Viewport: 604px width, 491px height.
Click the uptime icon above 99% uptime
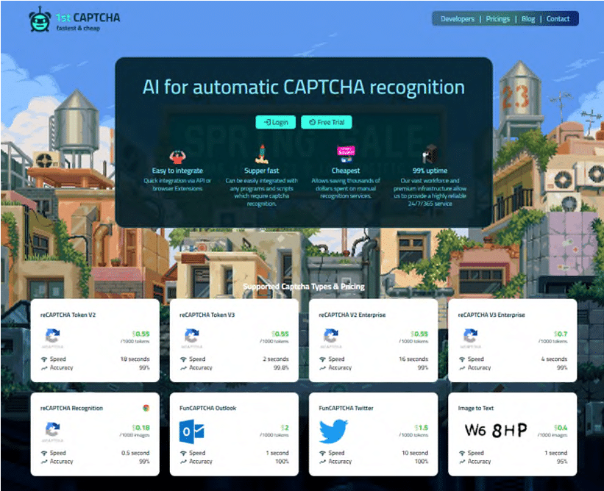[x=429, y=154]
